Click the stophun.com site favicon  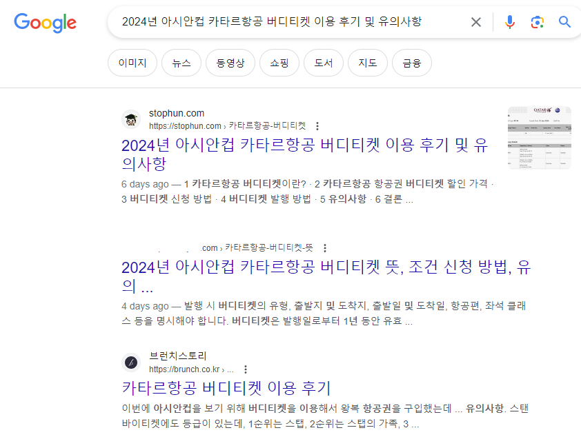coord(131,119)
